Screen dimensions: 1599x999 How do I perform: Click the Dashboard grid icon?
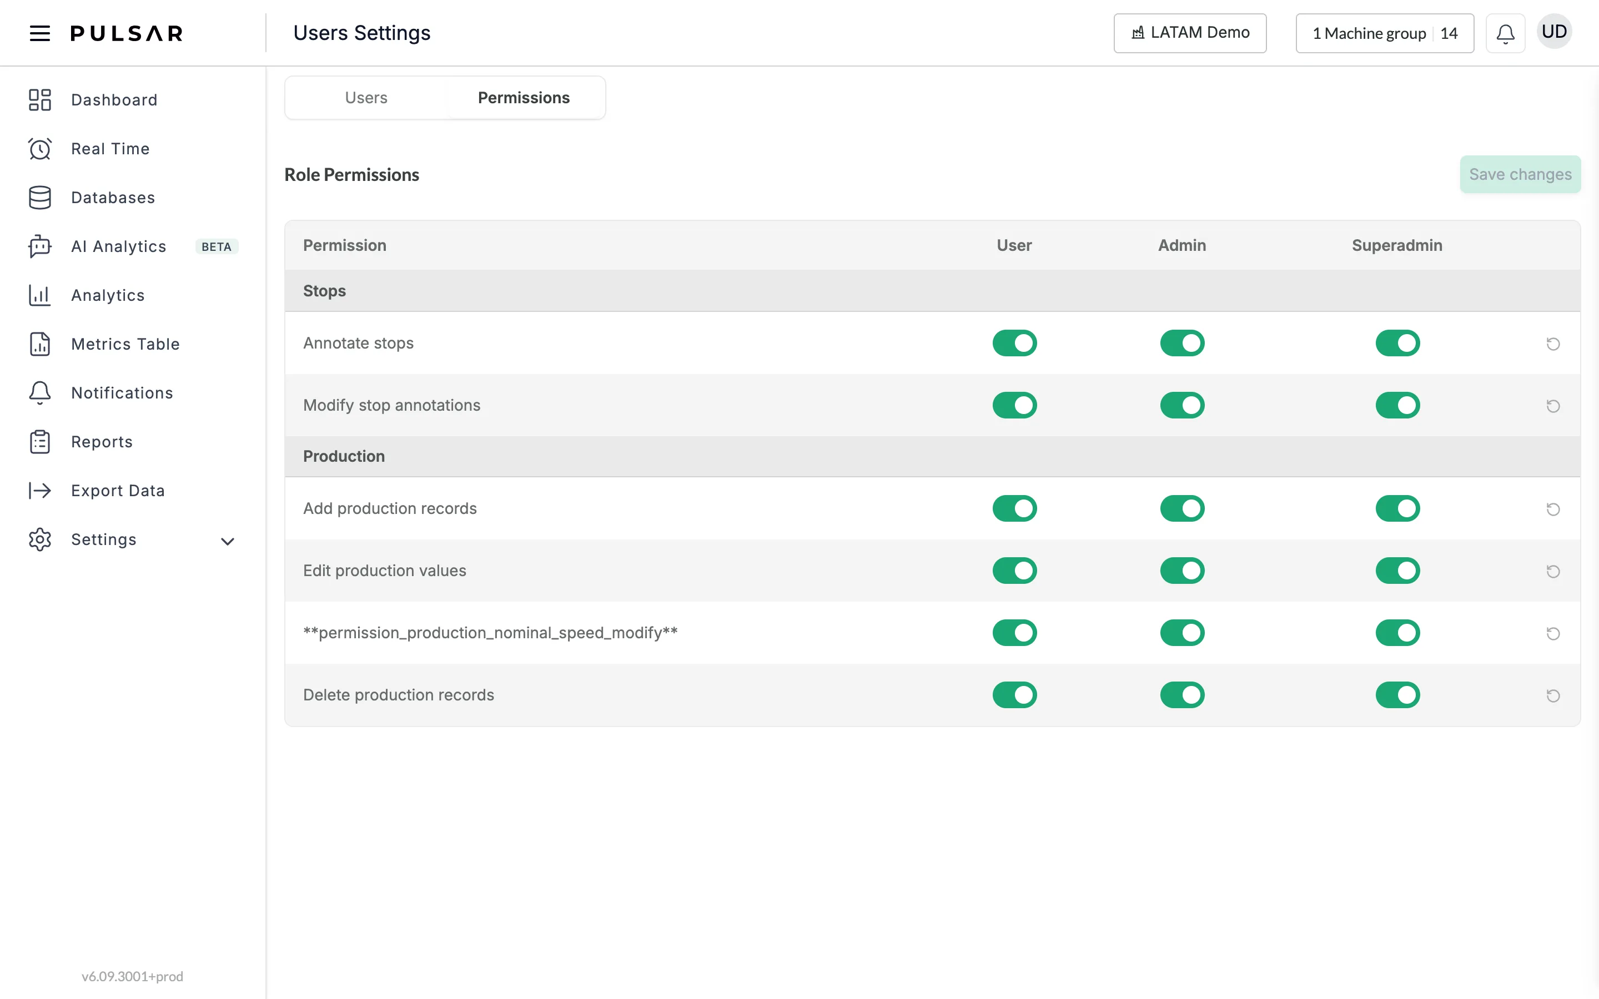(x=39, y=100)
